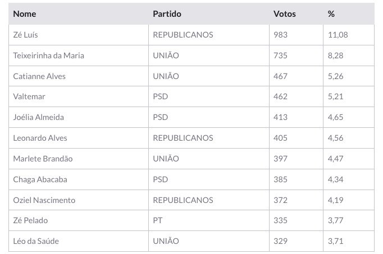
Task: Click candidate name Oziel Nascimento
Action: [44, 200]
